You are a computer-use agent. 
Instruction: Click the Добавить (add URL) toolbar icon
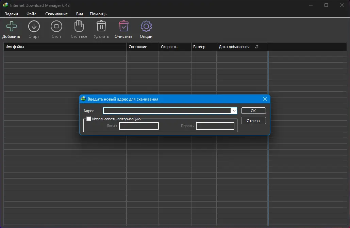pos(11,26)
